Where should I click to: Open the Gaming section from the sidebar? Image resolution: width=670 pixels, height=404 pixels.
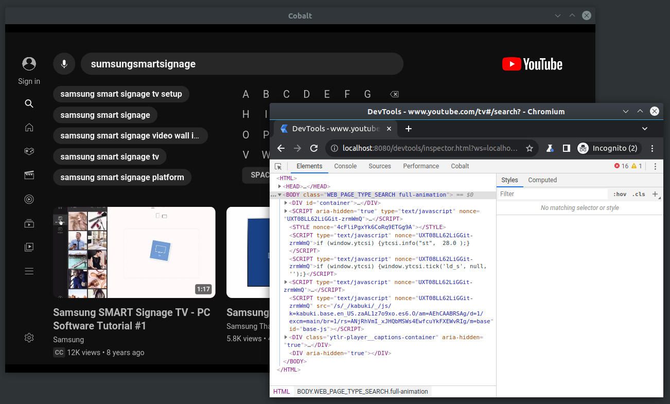29,151
